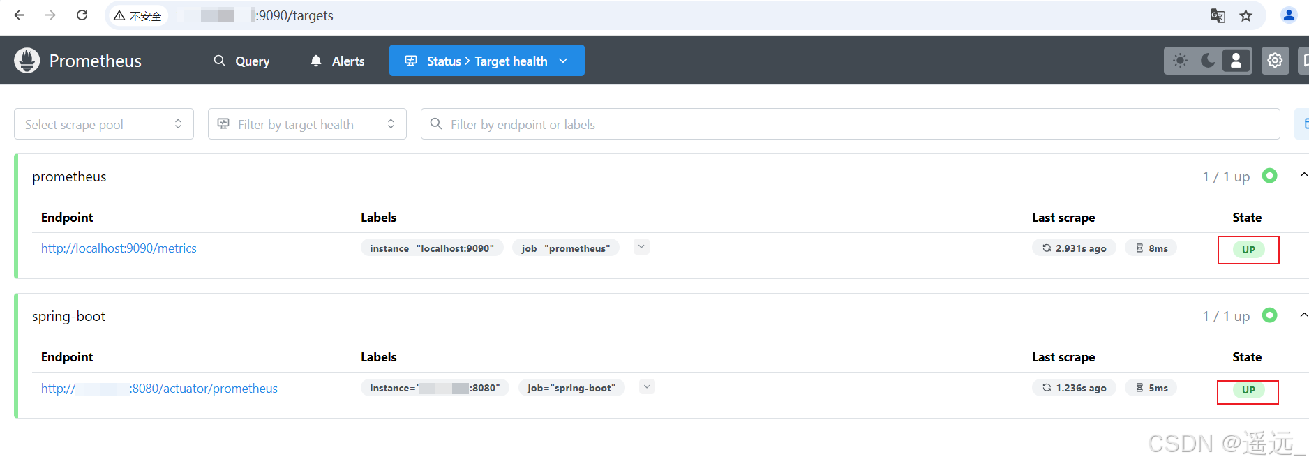Open the Query page
This screenshot has width=1309, height=466.
coord(241,61)
